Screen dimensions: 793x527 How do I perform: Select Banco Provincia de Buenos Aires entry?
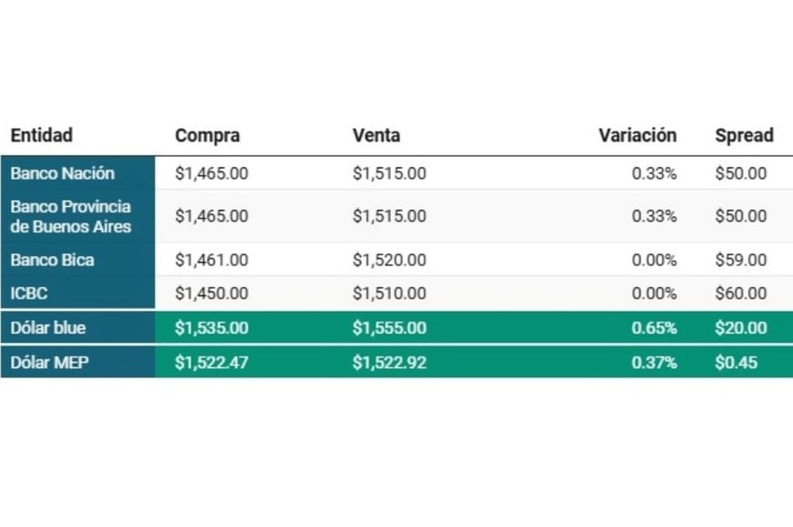tap(71, 216)
